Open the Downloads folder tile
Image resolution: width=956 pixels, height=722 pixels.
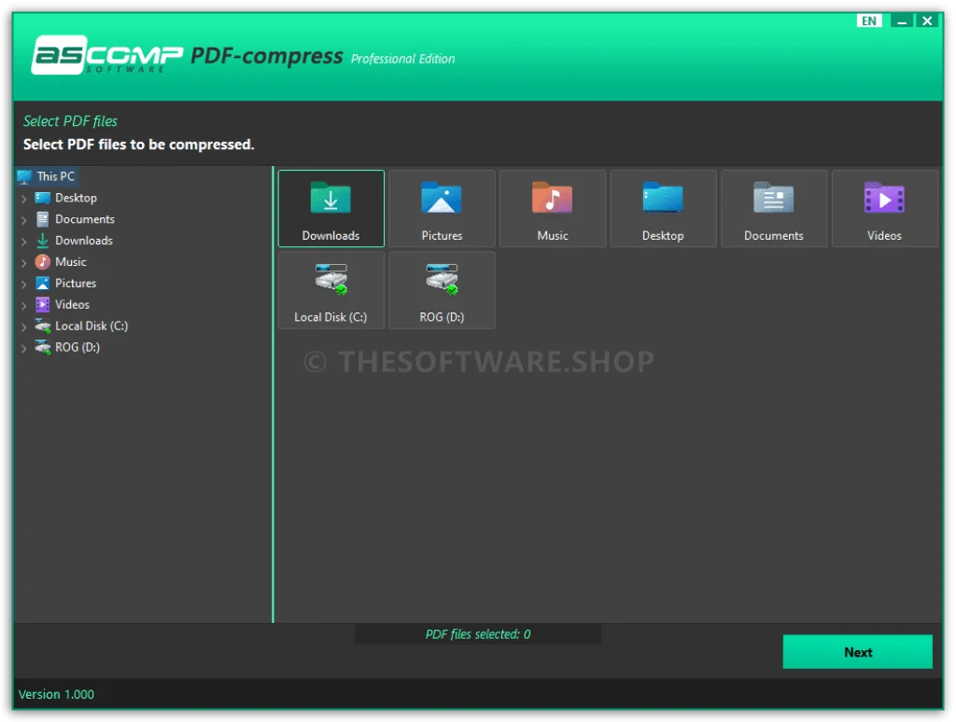(331, 208)
